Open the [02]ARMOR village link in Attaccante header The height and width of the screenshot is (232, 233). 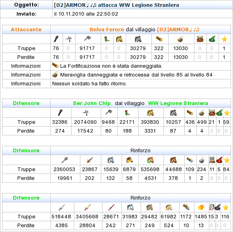pos(178,29)
